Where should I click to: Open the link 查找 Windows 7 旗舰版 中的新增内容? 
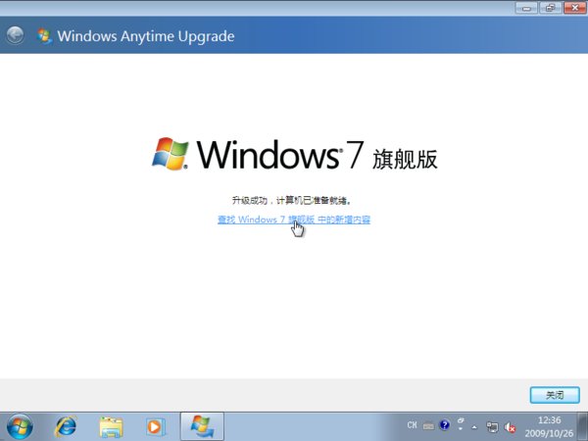point(294,220)
